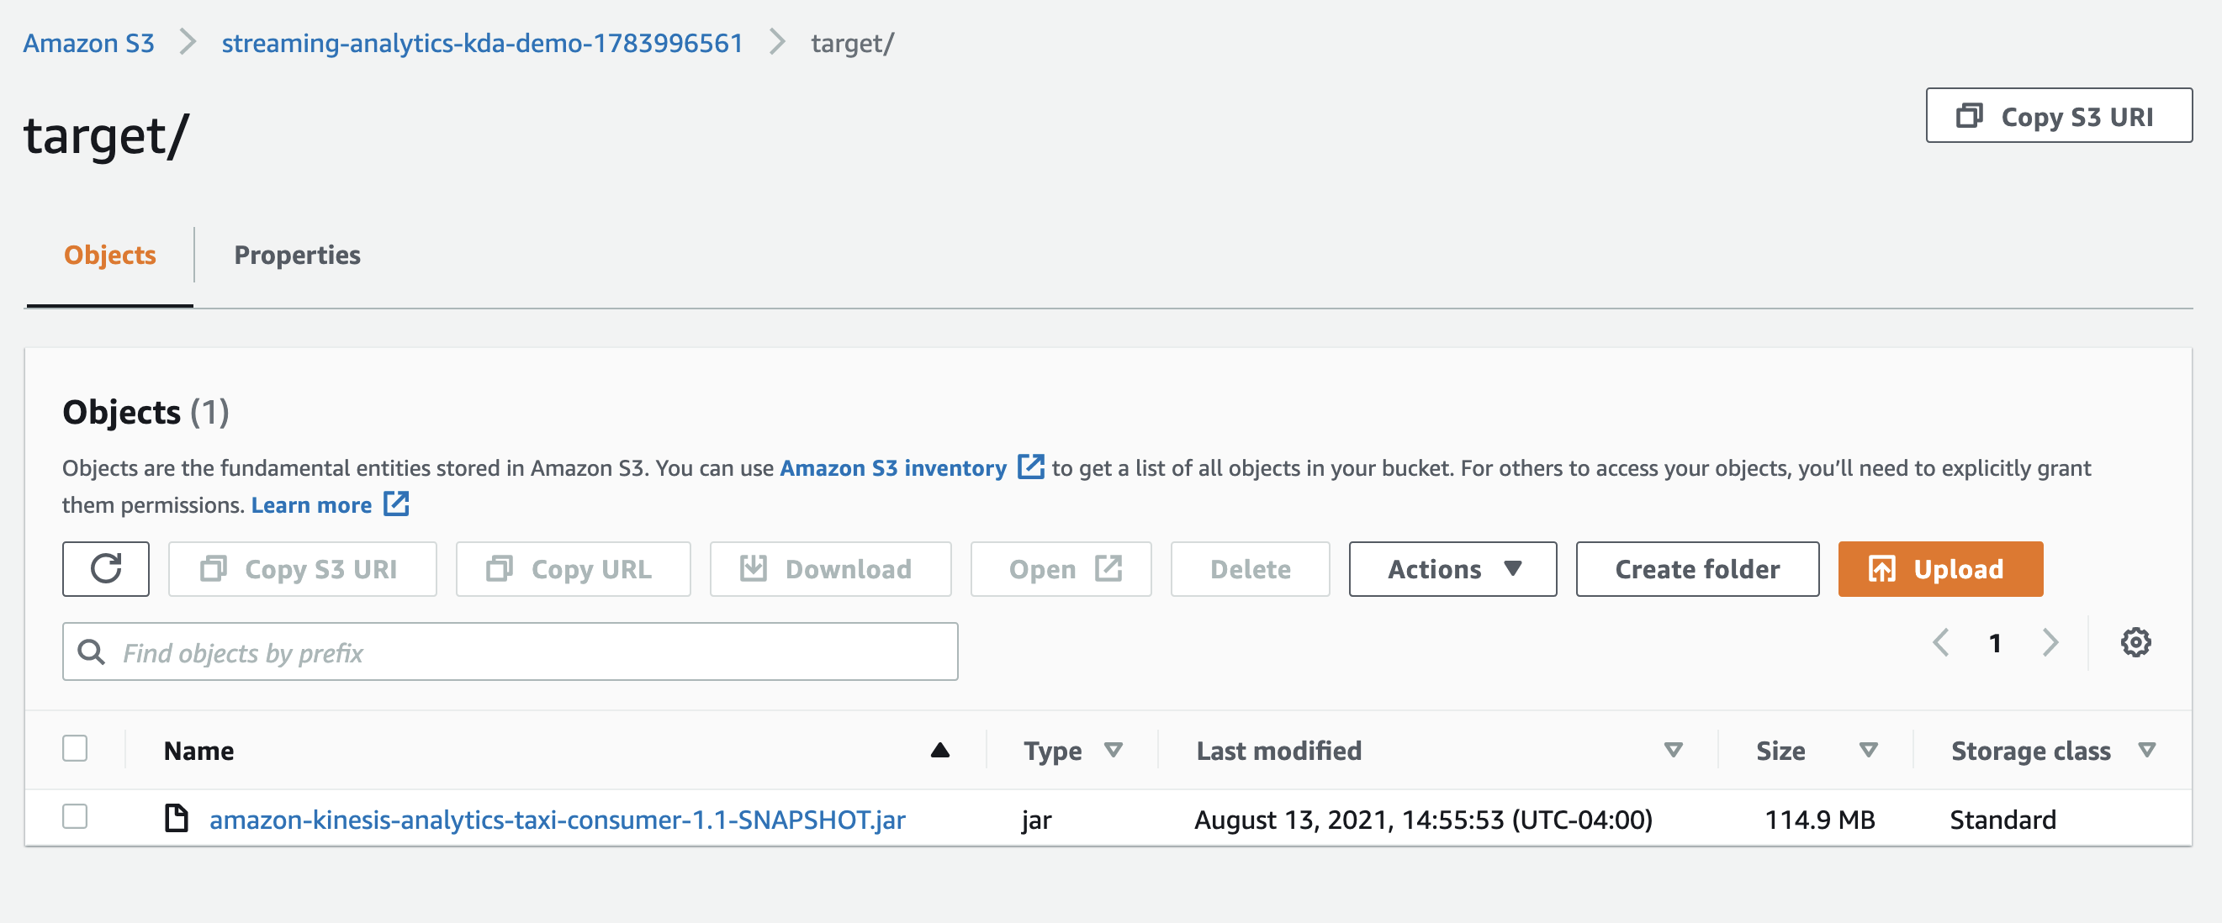
Task: Click the refresh objects icon button
Action: pyautogui.click(x=105, y=569)
